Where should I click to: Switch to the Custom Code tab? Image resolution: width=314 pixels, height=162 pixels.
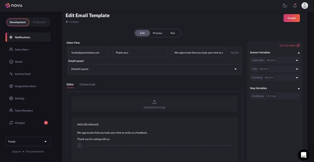point(87,84)
